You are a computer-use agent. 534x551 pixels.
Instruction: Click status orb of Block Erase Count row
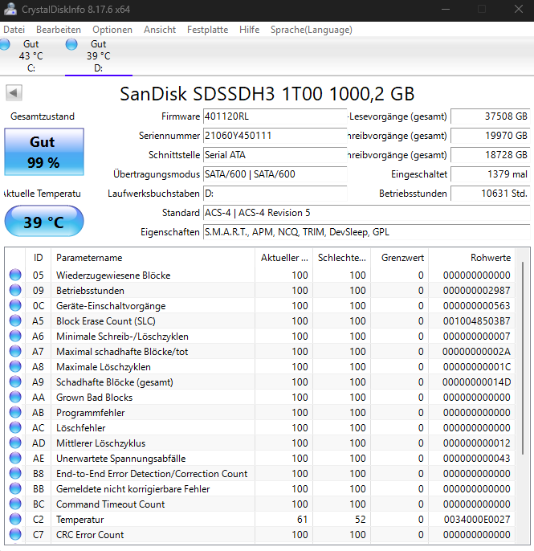(x=15, y=320)
